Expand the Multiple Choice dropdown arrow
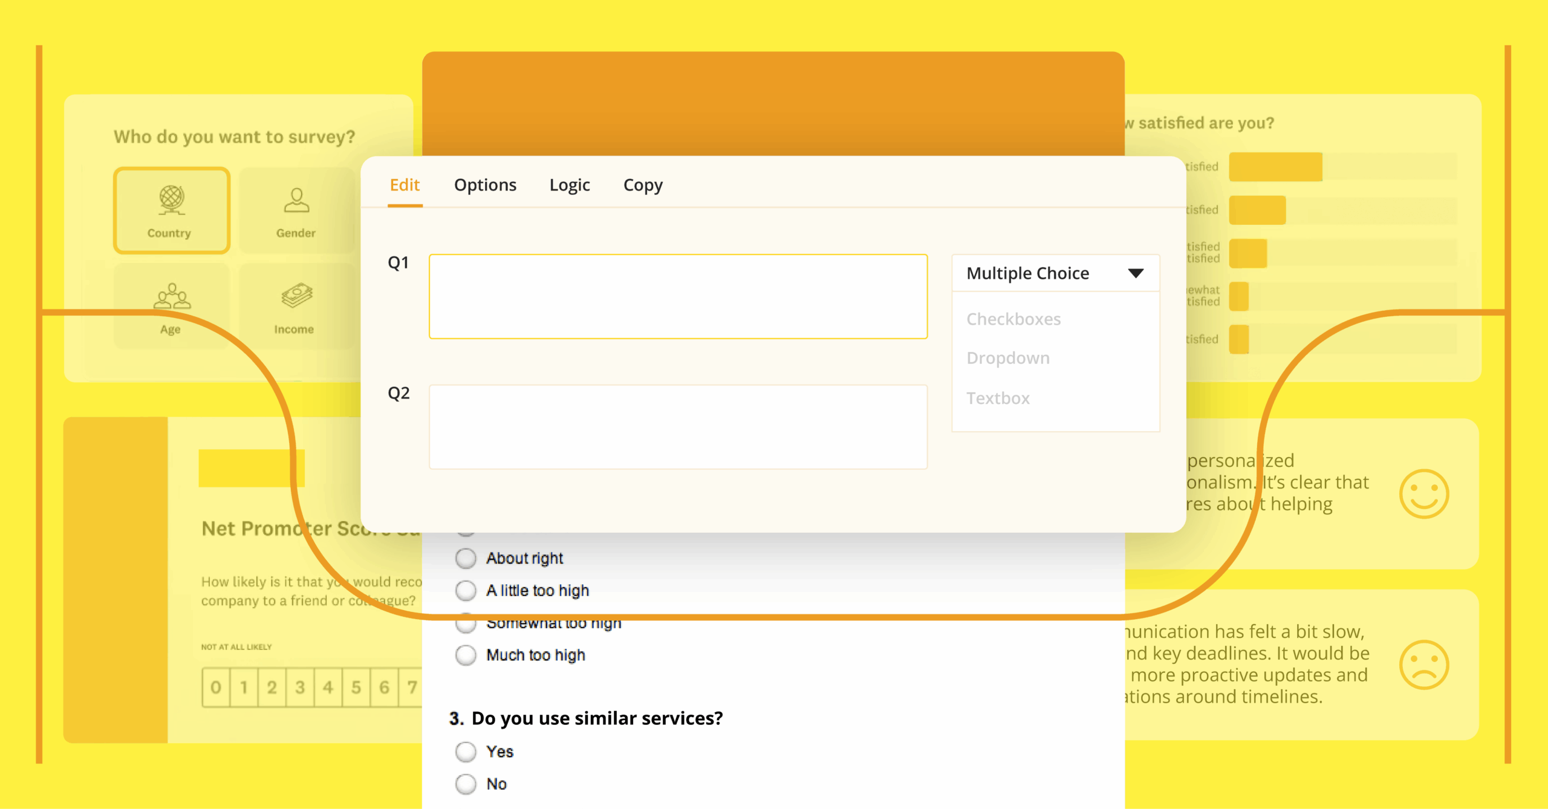 coord(1136,273)
